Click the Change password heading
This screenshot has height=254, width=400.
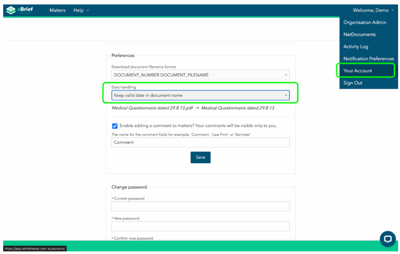click(x=129, y=187)
